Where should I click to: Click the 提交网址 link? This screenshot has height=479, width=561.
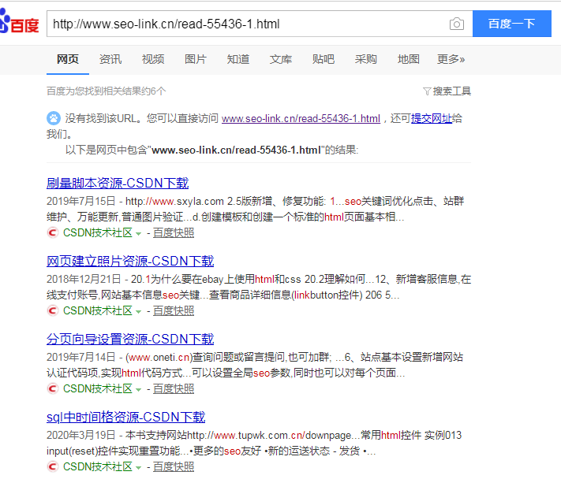pos(432,119)
